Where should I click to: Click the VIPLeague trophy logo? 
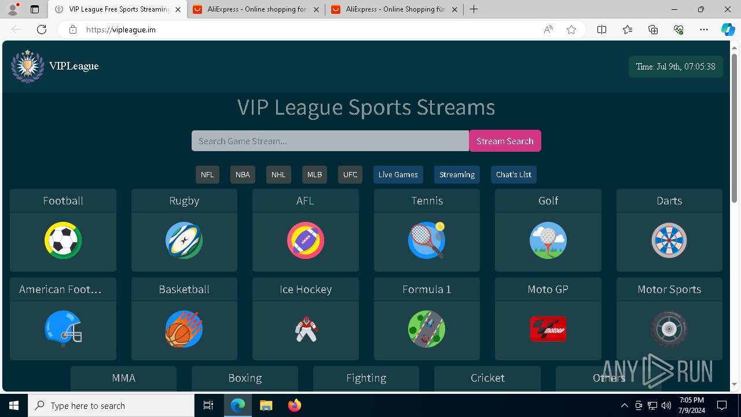click(x=27, y=66)
